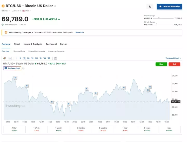This screenshot has width=187, height=142.
Task: Open the Historical Data sub-tab
Action: pyautogui.click(x=19, y=51)
